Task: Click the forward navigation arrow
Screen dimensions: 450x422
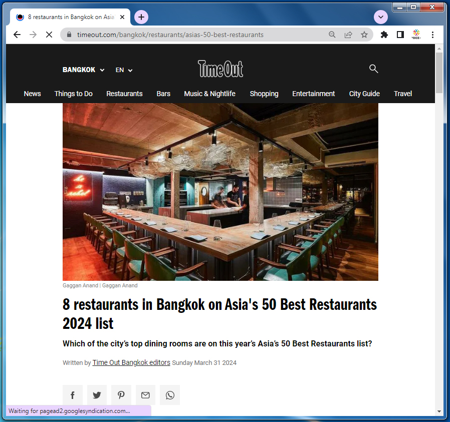Action: pos(33,35)
